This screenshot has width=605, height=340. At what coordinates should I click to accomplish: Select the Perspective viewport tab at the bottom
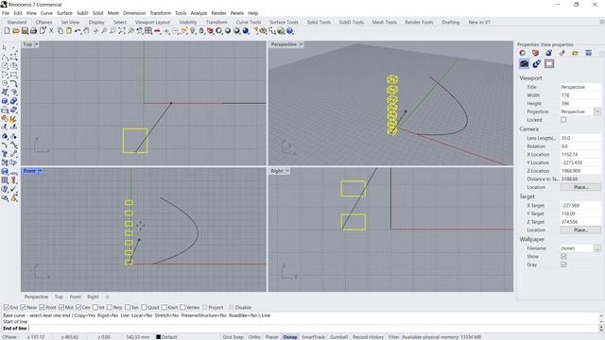36,297
